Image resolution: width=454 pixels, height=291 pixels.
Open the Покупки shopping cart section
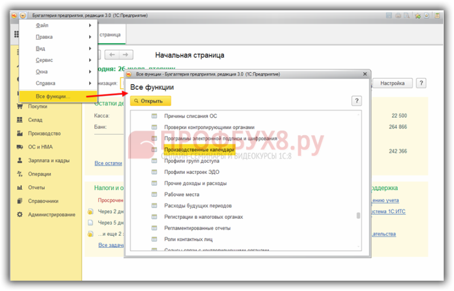click(x=20, y=106)
